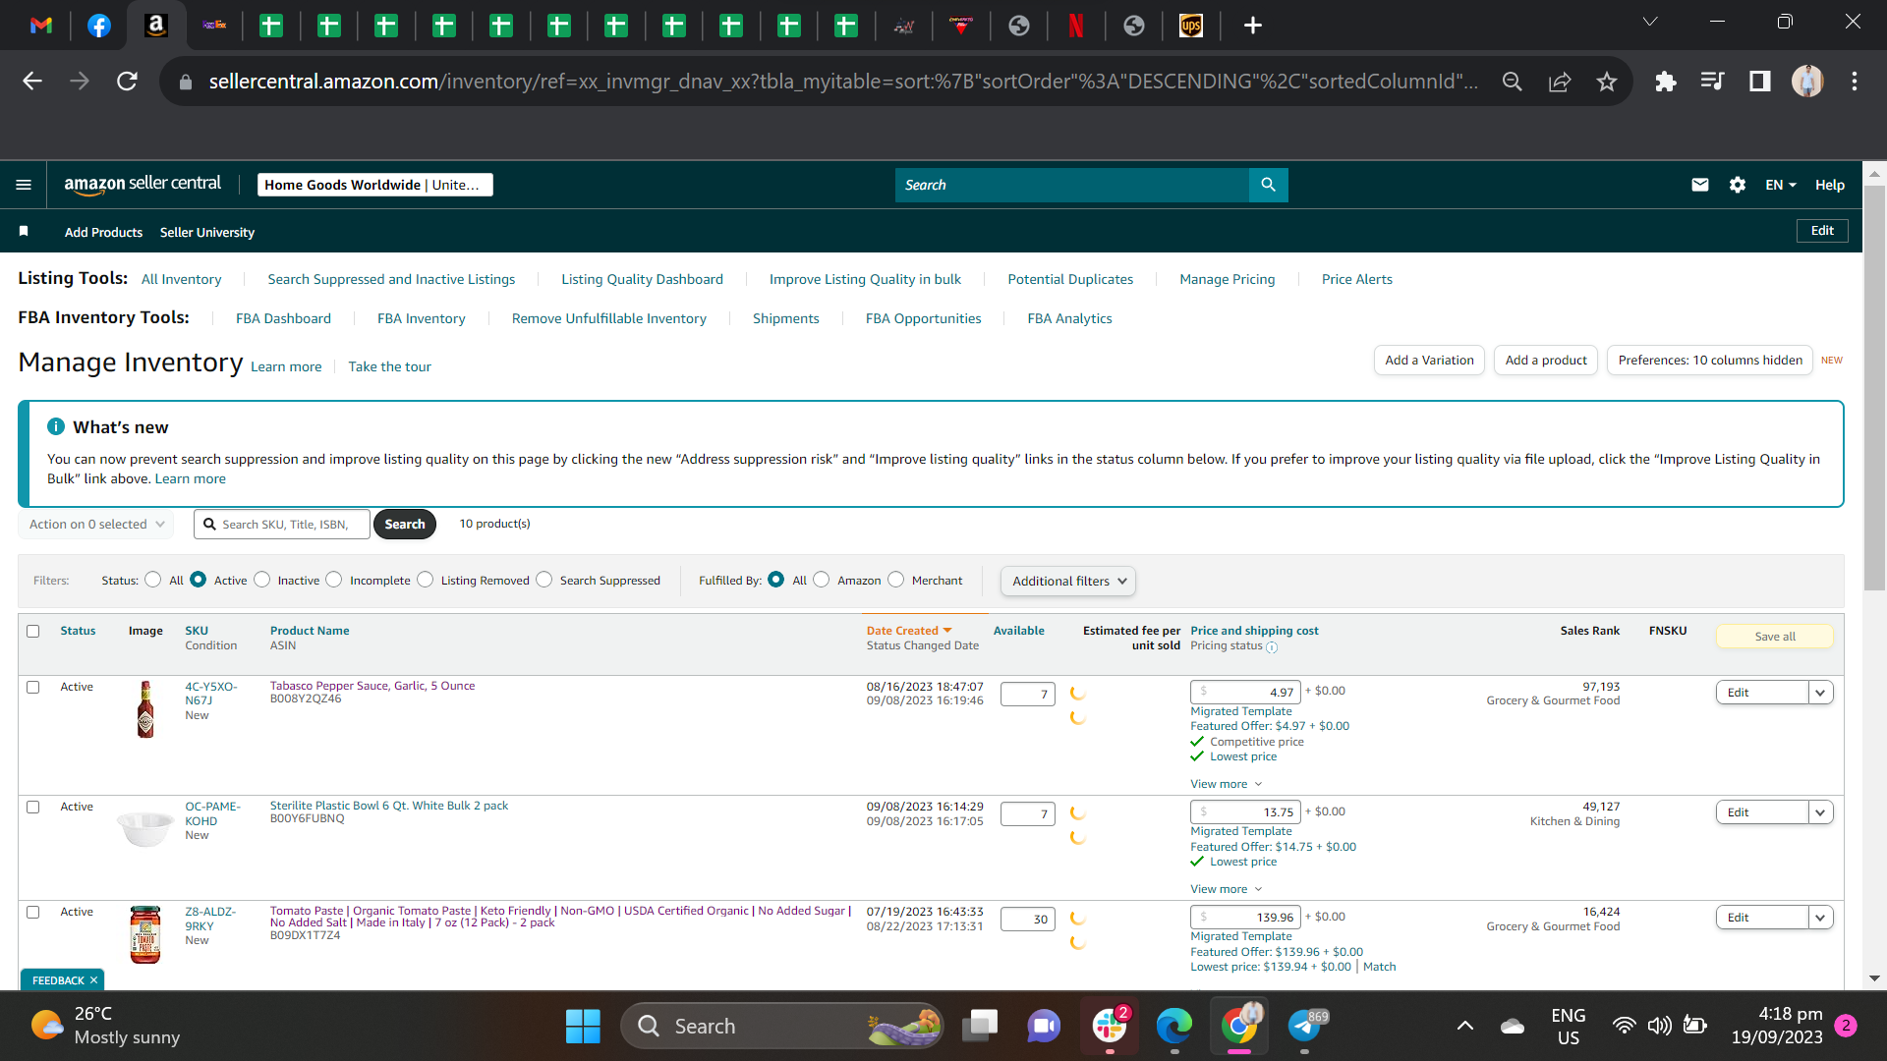
Task: Open Edit dropdown arrow for Tabasco row
Action: coord(1820,693)
